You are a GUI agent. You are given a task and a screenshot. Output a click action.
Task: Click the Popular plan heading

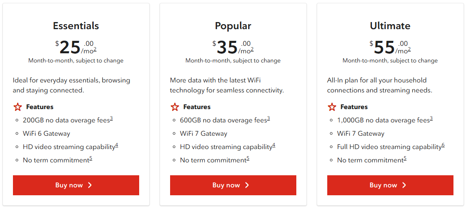pyautogui.click(x=233, y=26)
